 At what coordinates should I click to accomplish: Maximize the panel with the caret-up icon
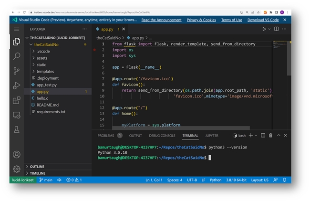[x=279, y=135]
